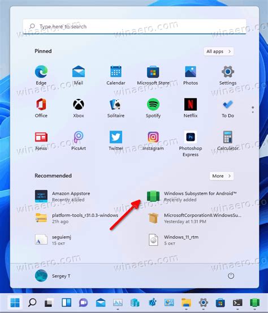Open Mail from the taskbar
This screenshot has width=268, height=313.
(x=101, y=303)
